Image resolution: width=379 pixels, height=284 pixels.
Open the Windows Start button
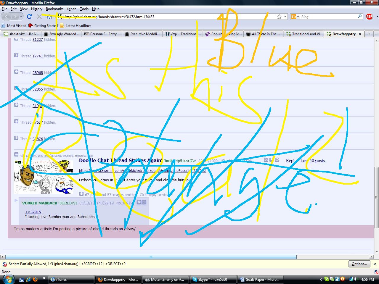coord(8,279)
